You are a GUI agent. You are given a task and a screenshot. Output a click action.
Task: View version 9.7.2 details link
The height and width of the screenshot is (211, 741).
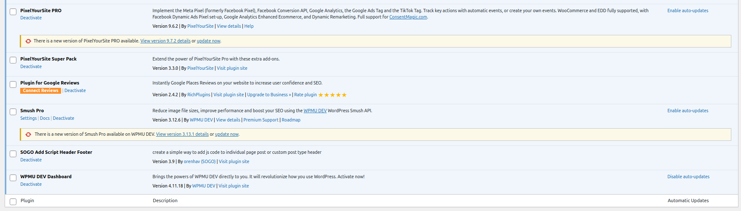tap(165, 41)
